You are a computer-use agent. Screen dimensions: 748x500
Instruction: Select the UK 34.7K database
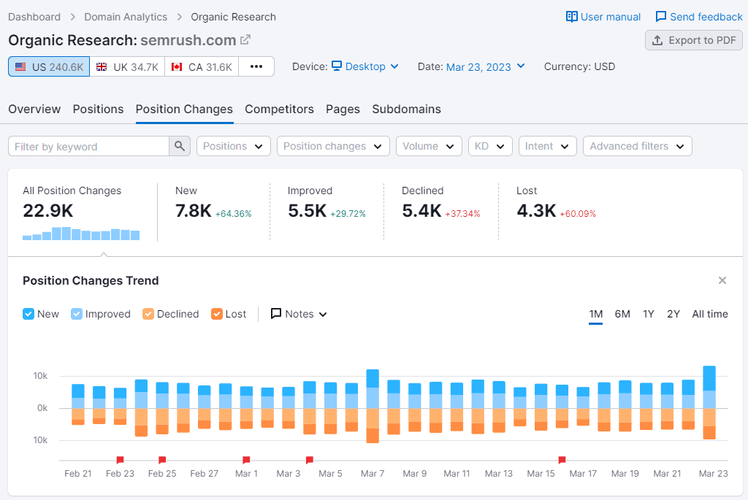pos(127,66)
